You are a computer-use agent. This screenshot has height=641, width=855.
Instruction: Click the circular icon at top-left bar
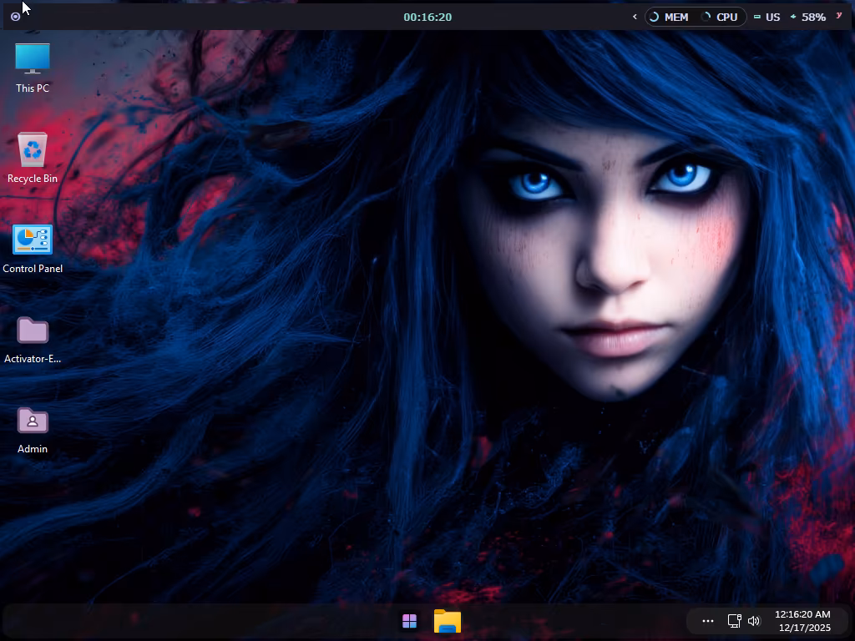(x=15, y=17)
